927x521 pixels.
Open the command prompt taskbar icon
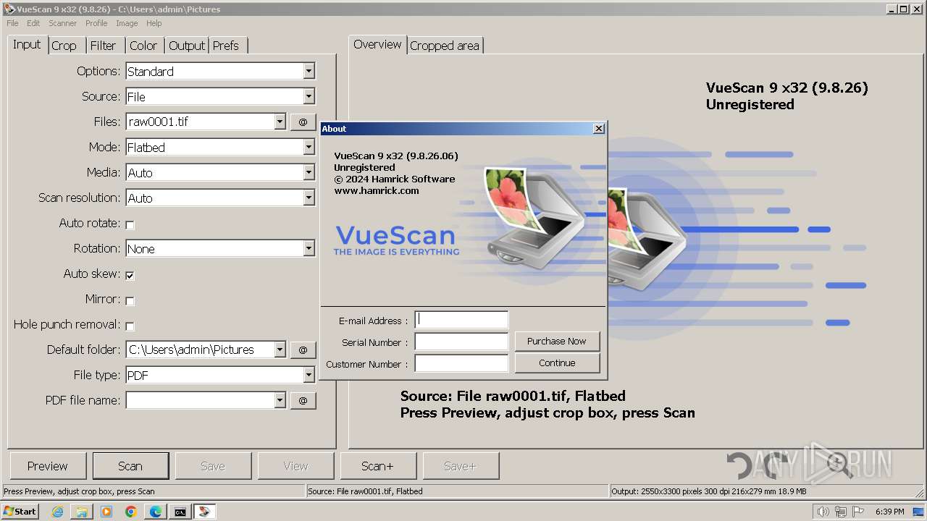coord(180,512)
